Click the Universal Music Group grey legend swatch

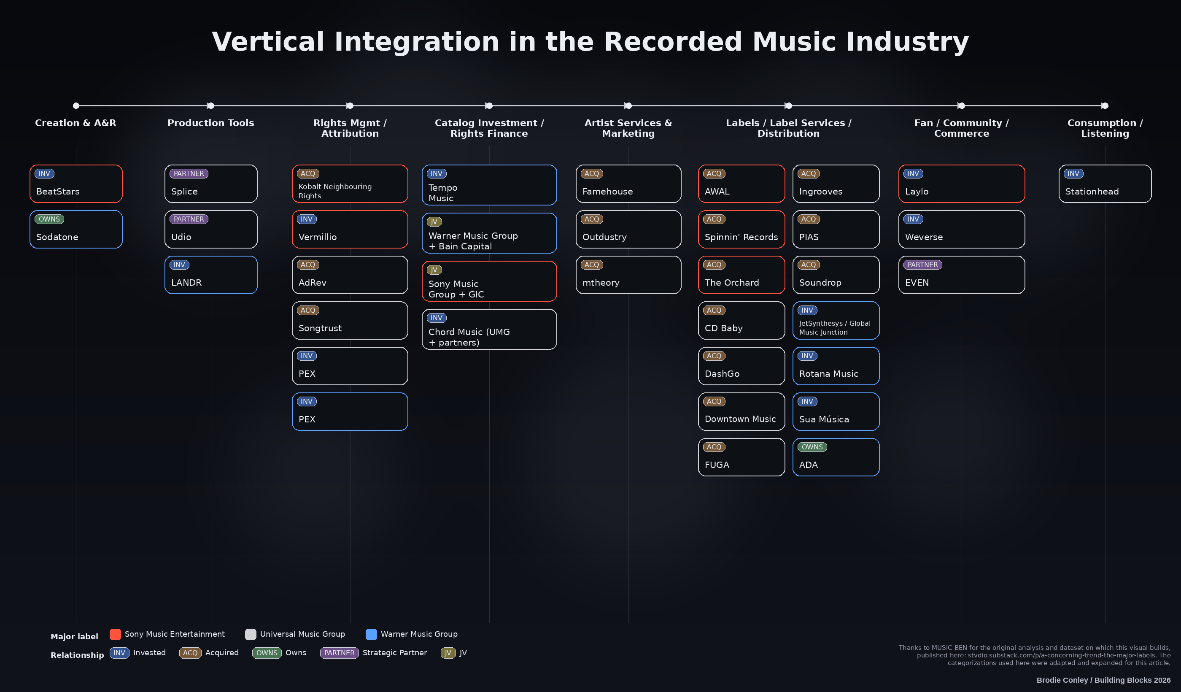pos(251,634)
